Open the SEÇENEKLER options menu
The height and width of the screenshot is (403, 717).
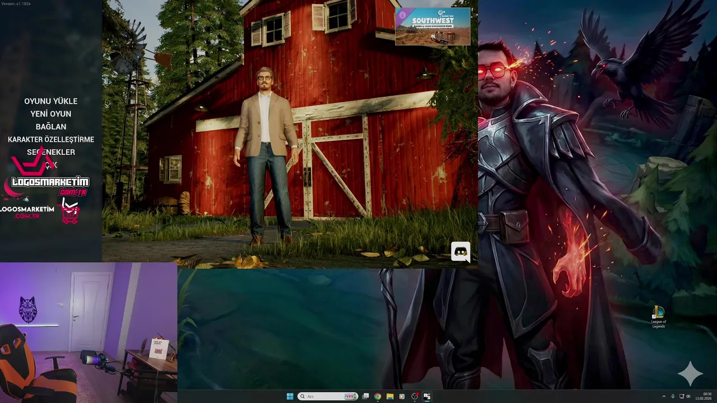tap(50, 152)
